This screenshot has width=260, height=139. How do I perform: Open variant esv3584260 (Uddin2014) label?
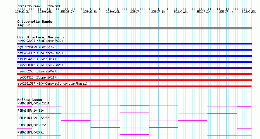pos(37,59)
